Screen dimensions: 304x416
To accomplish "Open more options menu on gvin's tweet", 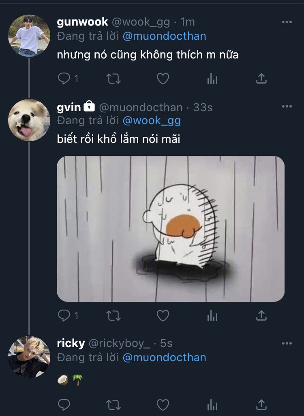I will click(287, 106).
